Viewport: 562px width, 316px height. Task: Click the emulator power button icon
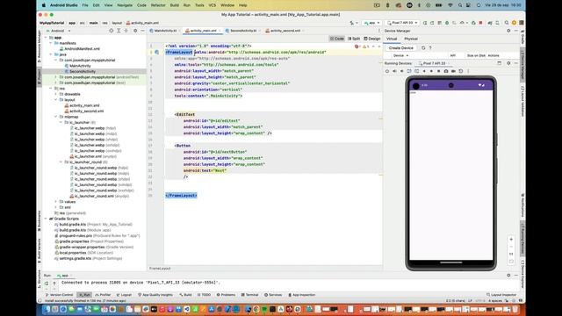pyautogui.click(x=387, y=71)
